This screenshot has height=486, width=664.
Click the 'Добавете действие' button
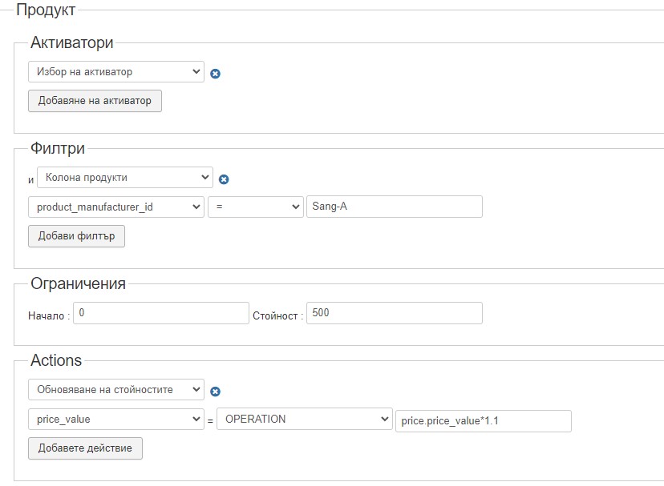click(85, 448)
